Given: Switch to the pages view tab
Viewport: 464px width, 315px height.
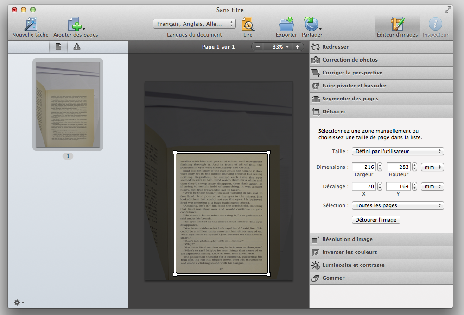Looking at the screenshot, I should tap(58, 47).
